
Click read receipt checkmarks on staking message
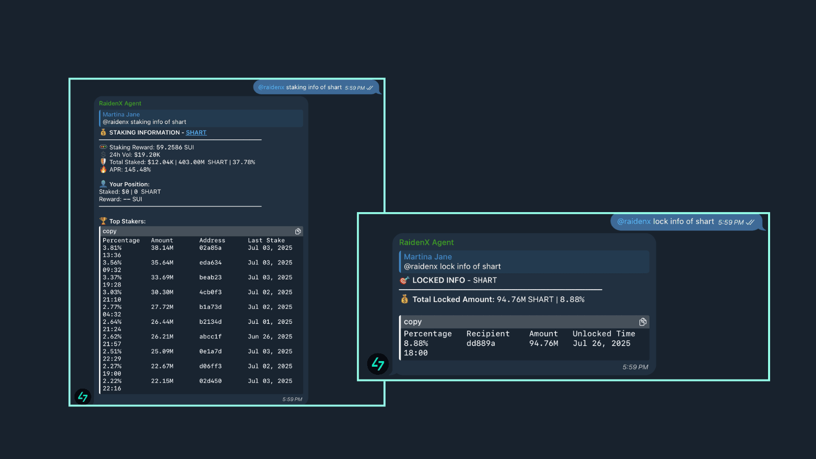click(370, 88)
